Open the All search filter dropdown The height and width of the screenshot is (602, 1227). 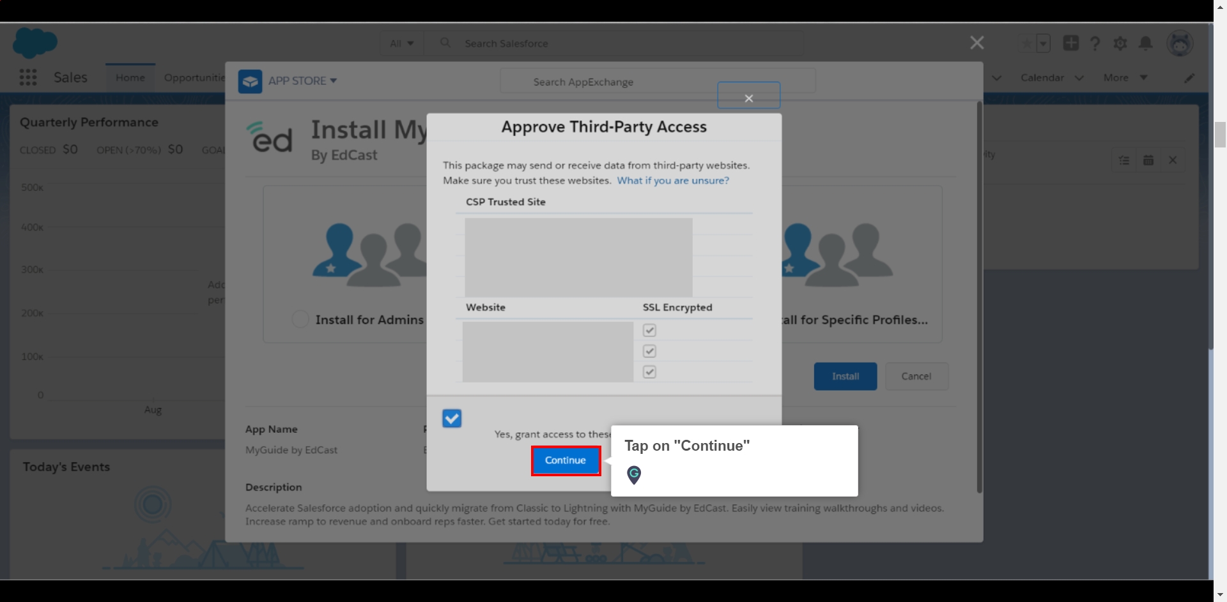click(402, 43)
